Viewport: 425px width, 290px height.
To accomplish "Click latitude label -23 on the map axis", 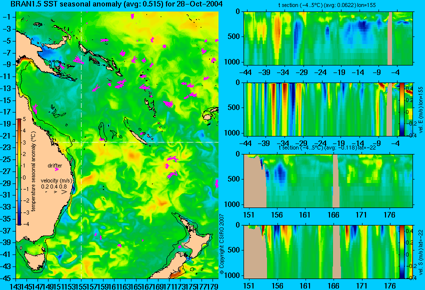I will (5, 147).
